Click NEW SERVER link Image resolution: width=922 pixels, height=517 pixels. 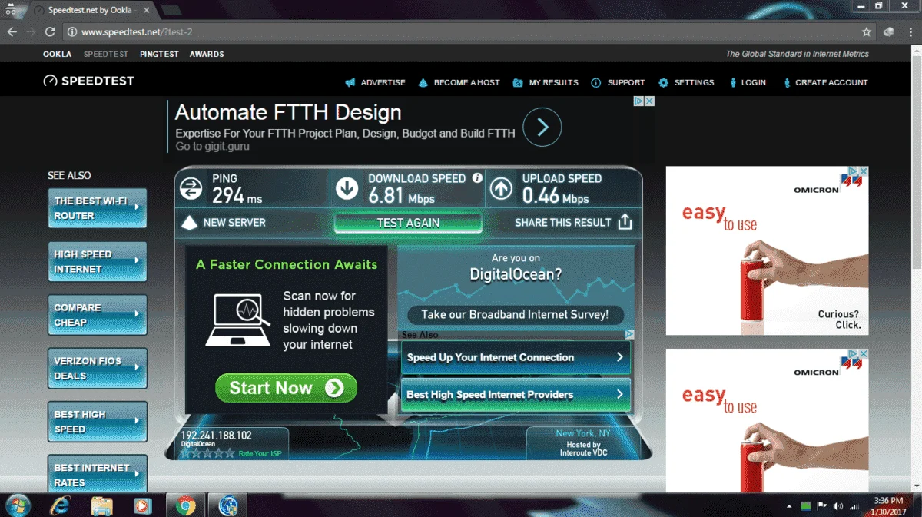click(234, 223)
